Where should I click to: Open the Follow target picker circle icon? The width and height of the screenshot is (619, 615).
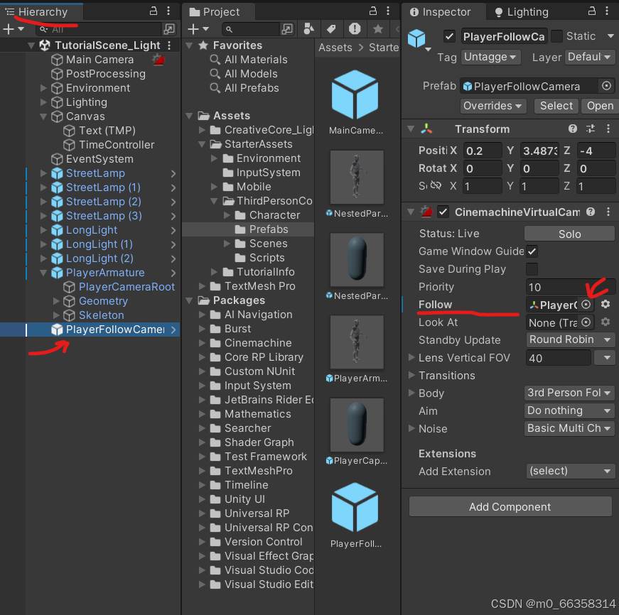pyautogui.click(x=586, y=305)
